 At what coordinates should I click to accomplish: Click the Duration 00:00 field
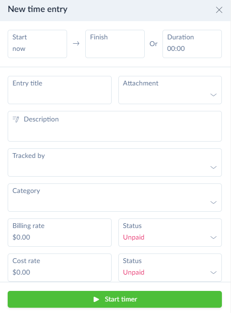pyautogui.click(x=192, y=44)
